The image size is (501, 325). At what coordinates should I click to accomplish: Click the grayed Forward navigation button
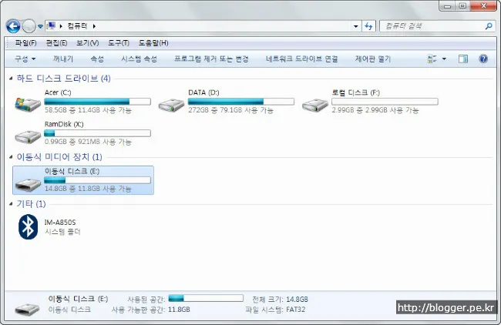(x=29, y=26)
